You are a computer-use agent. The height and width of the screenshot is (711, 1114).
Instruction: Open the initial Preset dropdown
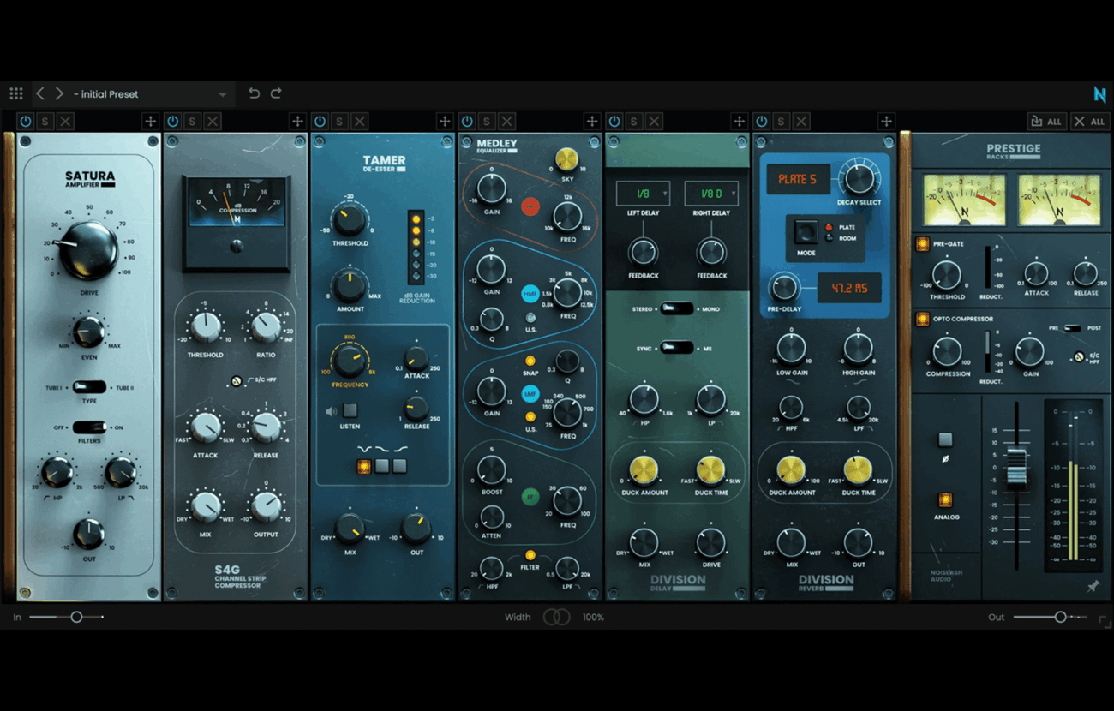pos(151,94)
